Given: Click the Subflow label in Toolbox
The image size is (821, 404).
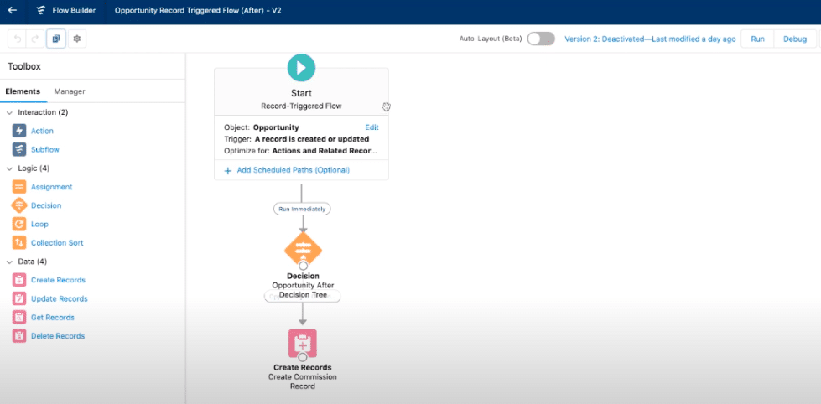Looking at the screenshot, I should (x=45, y=150).
